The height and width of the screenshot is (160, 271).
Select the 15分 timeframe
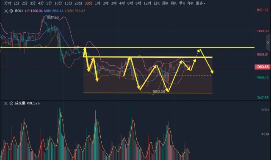[x=68, y=3]
